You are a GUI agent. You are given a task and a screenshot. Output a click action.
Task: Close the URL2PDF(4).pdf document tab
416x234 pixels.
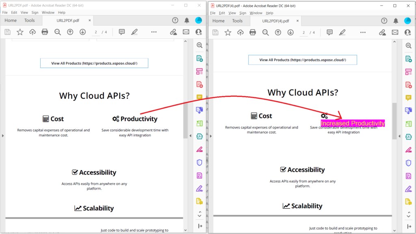click(297, 21)
